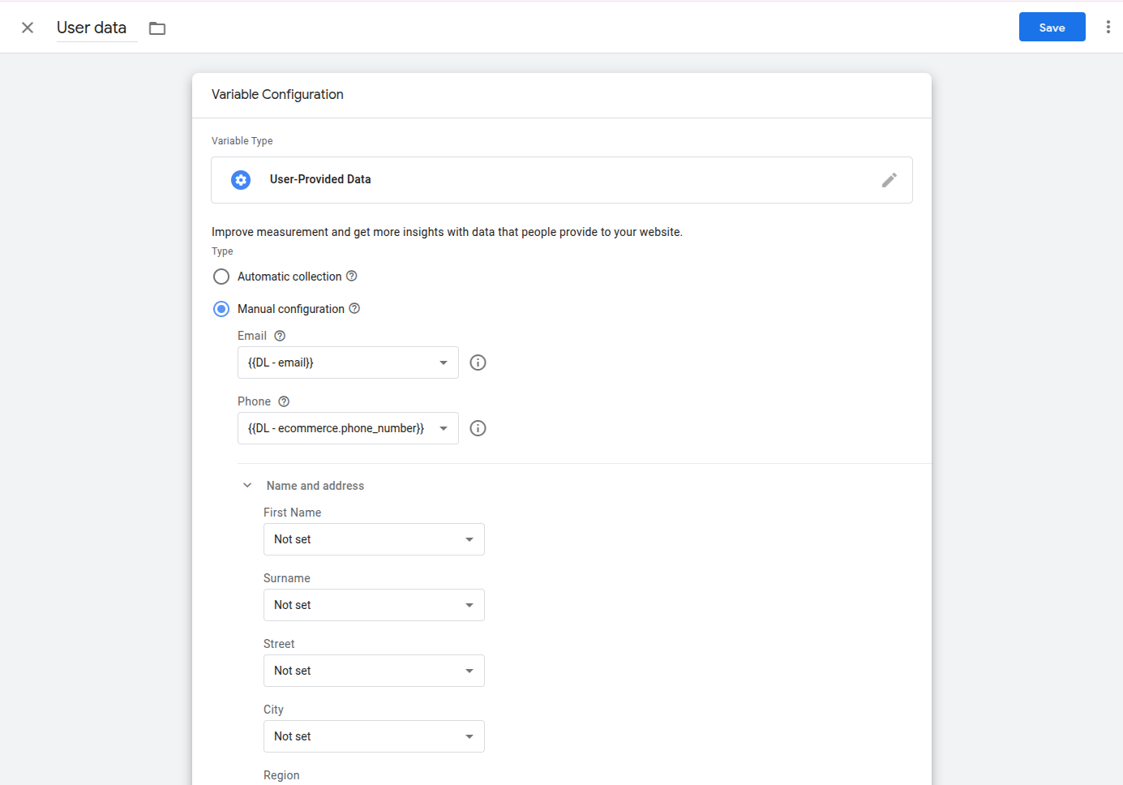1123x785 pixels.
Task: Click the User-Provided Data gear icon
Action: pyautogui.click(x=240, y=179)
